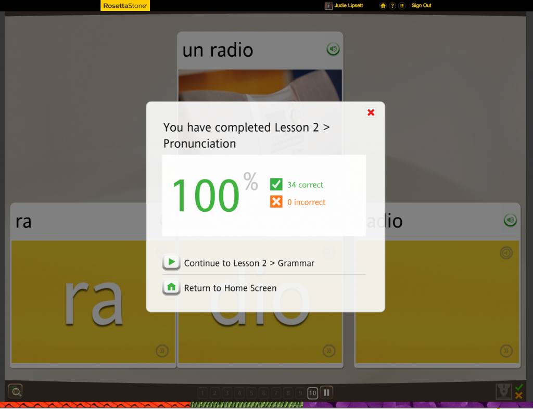Click 'You have completed Lesson 2' heading
533x409 pixels.
(246, 135)
